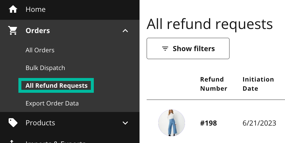Click the 6/21/2023 initiation date cell
Viewport: 285px width, 143px height.
(x=259, y=123)
